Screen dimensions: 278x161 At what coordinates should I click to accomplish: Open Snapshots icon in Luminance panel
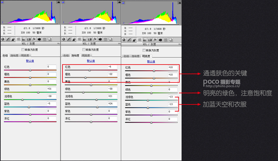pyautogui.click(x=171, y=40)
